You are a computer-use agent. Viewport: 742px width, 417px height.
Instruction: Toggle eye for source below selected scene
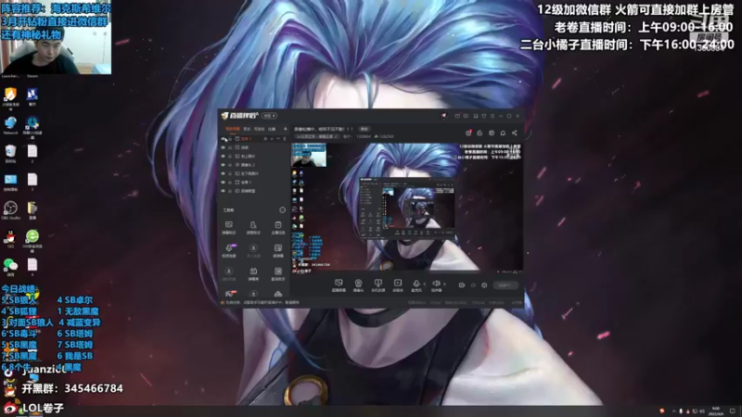click(x=223, y=147)
